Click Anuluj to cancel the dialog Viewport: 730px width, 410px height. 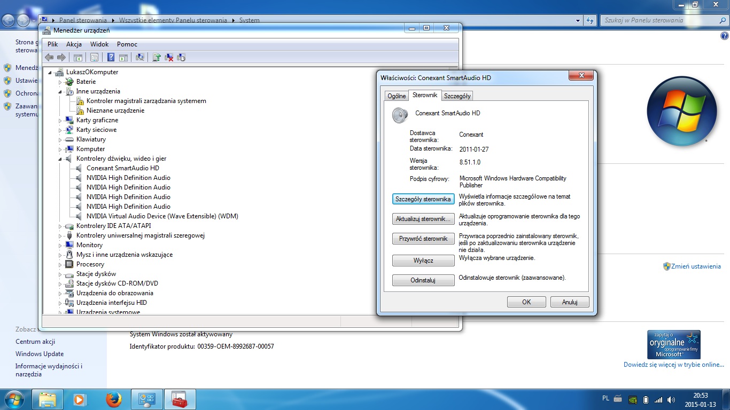coord(570,302)
